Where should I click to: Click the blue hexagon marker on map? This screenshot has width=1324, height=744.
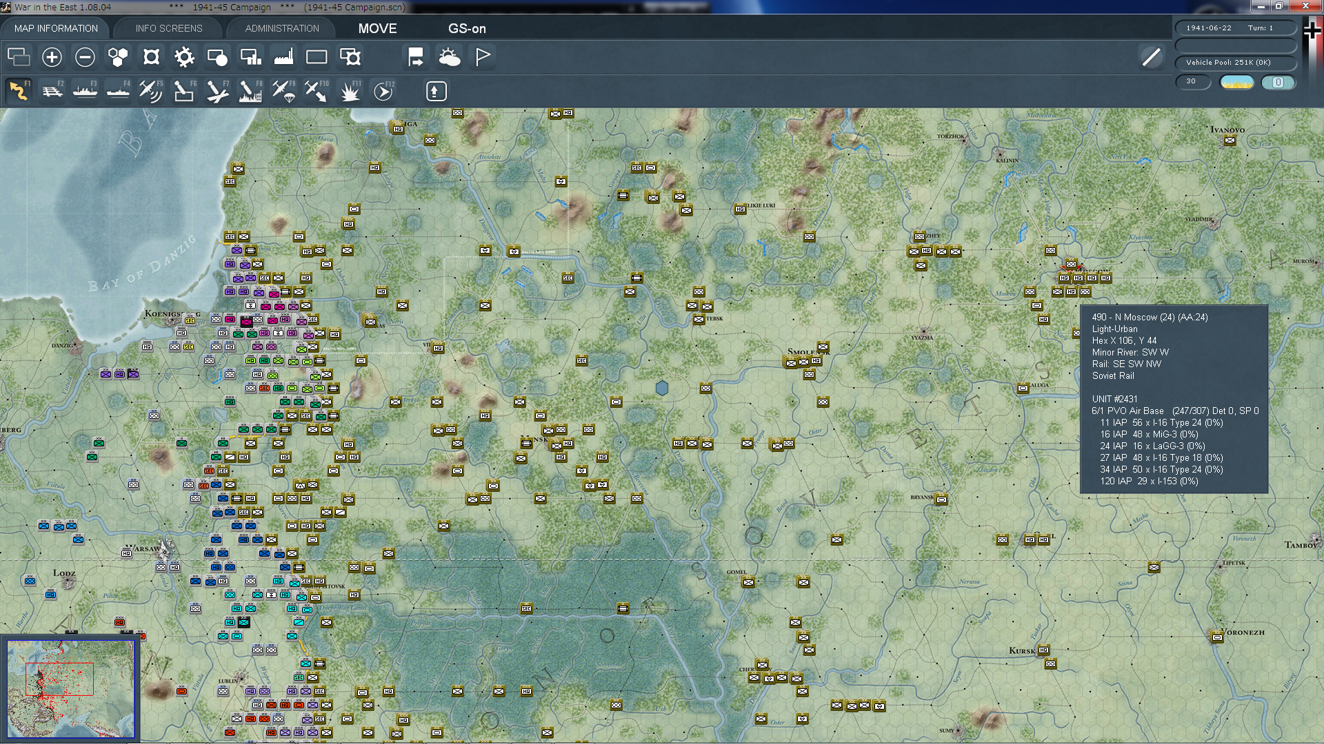coord(662,389)
